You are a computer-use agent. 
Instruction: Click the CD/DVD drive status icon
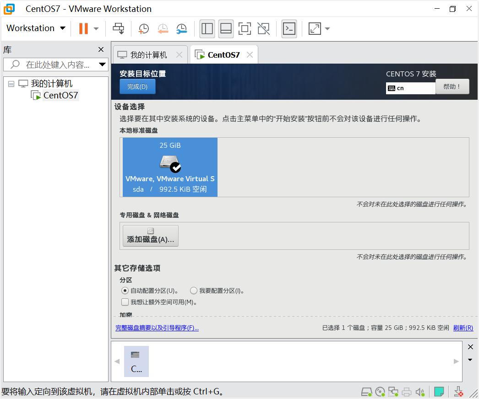pos(380,392)
